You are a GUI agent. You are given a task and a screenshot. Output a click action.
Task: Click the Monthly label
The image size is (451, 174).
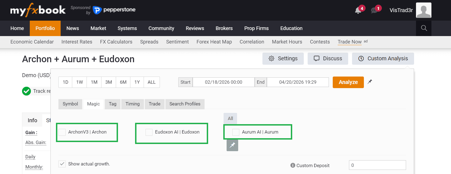pos(34,167)
